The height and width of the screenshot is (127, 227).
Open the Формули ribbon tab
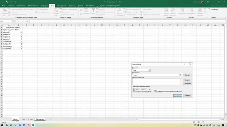[44, 6]
